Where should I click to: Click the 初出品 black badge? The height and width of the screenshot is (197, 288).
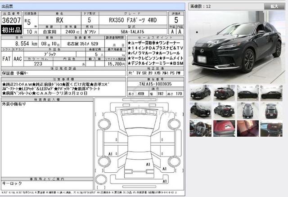pyautogui.click(x=11, y=30)
